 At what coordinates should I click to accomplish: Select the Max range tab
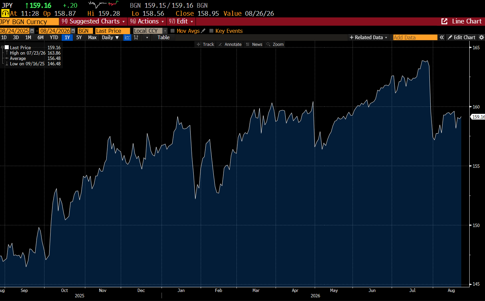92,37
